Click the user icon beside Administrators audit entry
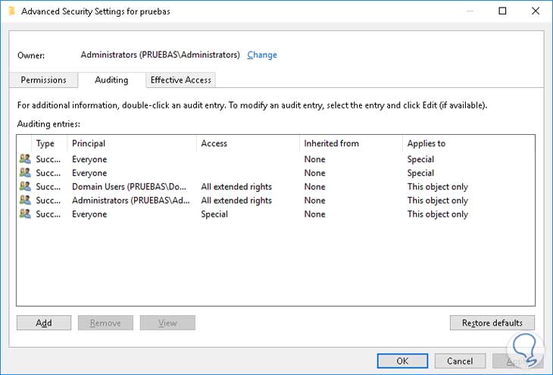553x375 pixels. click(x=25, y=201)
